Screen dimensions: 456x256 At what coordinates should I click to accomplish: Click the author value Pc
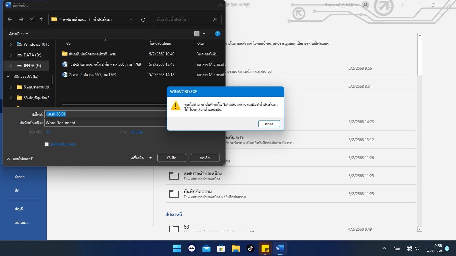49,132
